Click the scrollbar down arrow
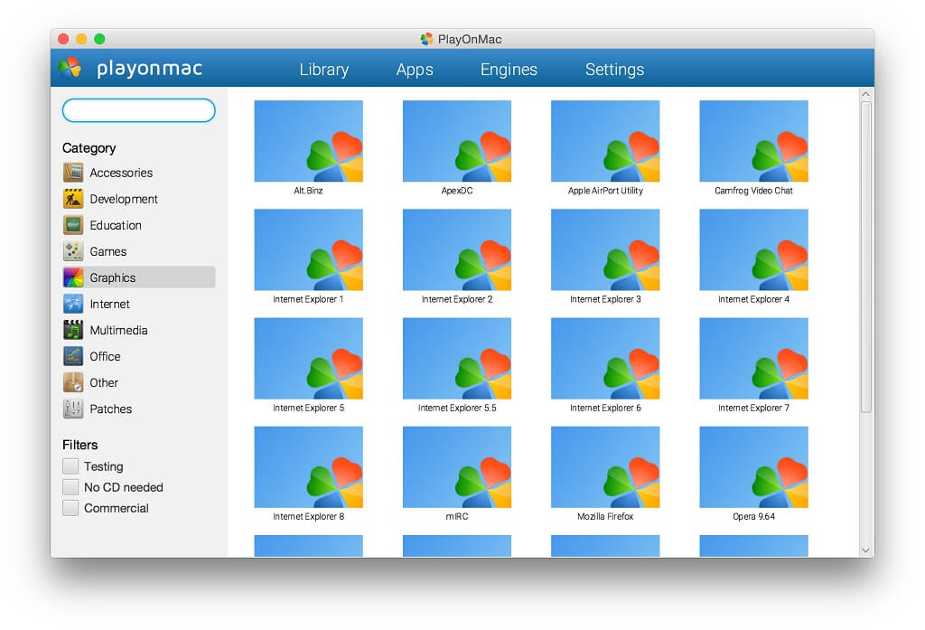 tap(865, 550)
